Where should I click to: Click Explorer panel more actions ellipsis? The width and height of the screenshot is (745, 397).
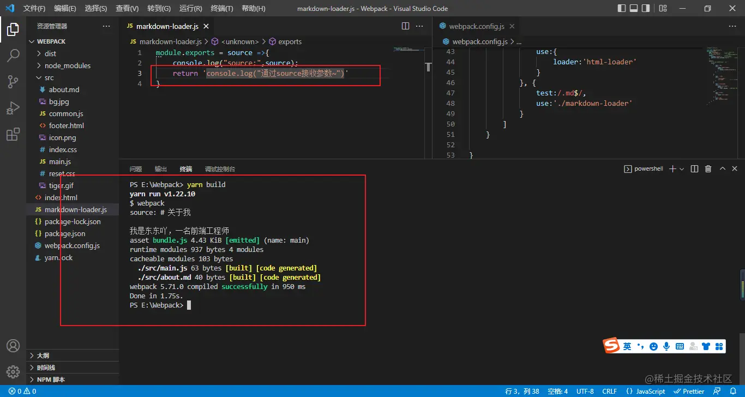coord(106,26)
